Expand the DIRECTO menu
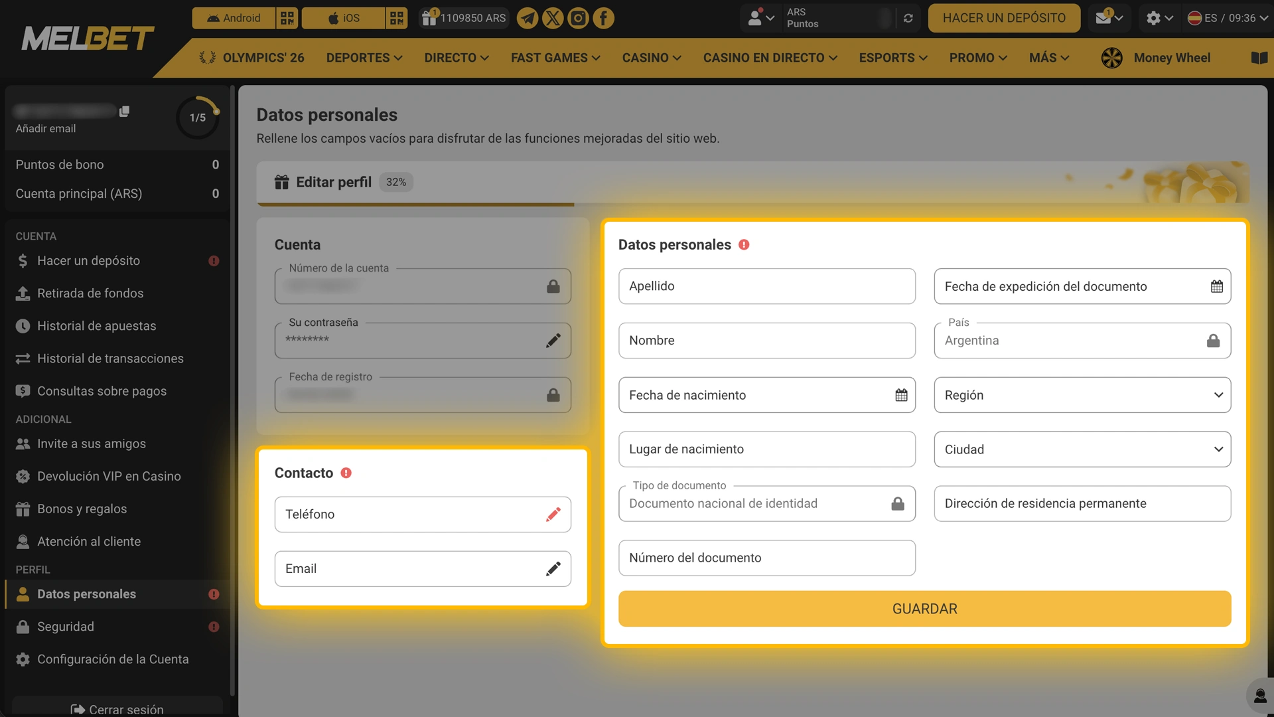1274x717 pixels. pos(457,58)
